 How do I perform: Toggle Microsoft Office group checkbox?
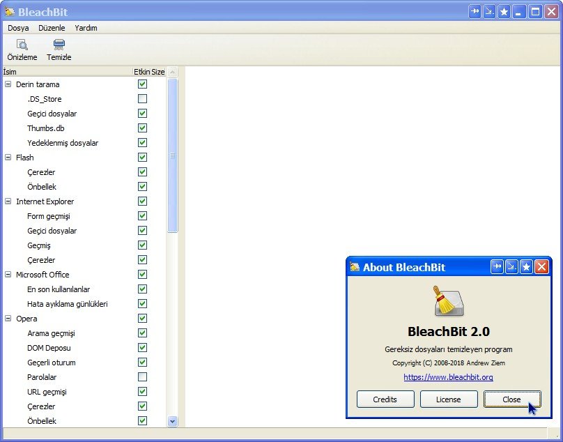(x=143, y=275)
